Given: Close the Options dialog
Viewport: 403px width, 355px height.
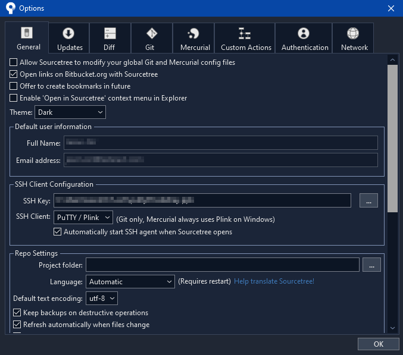Looking at the screenshot, I should [391, 8].
